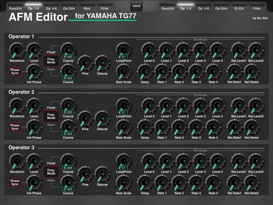Select the Mod tab

click(x=87, y=7)
